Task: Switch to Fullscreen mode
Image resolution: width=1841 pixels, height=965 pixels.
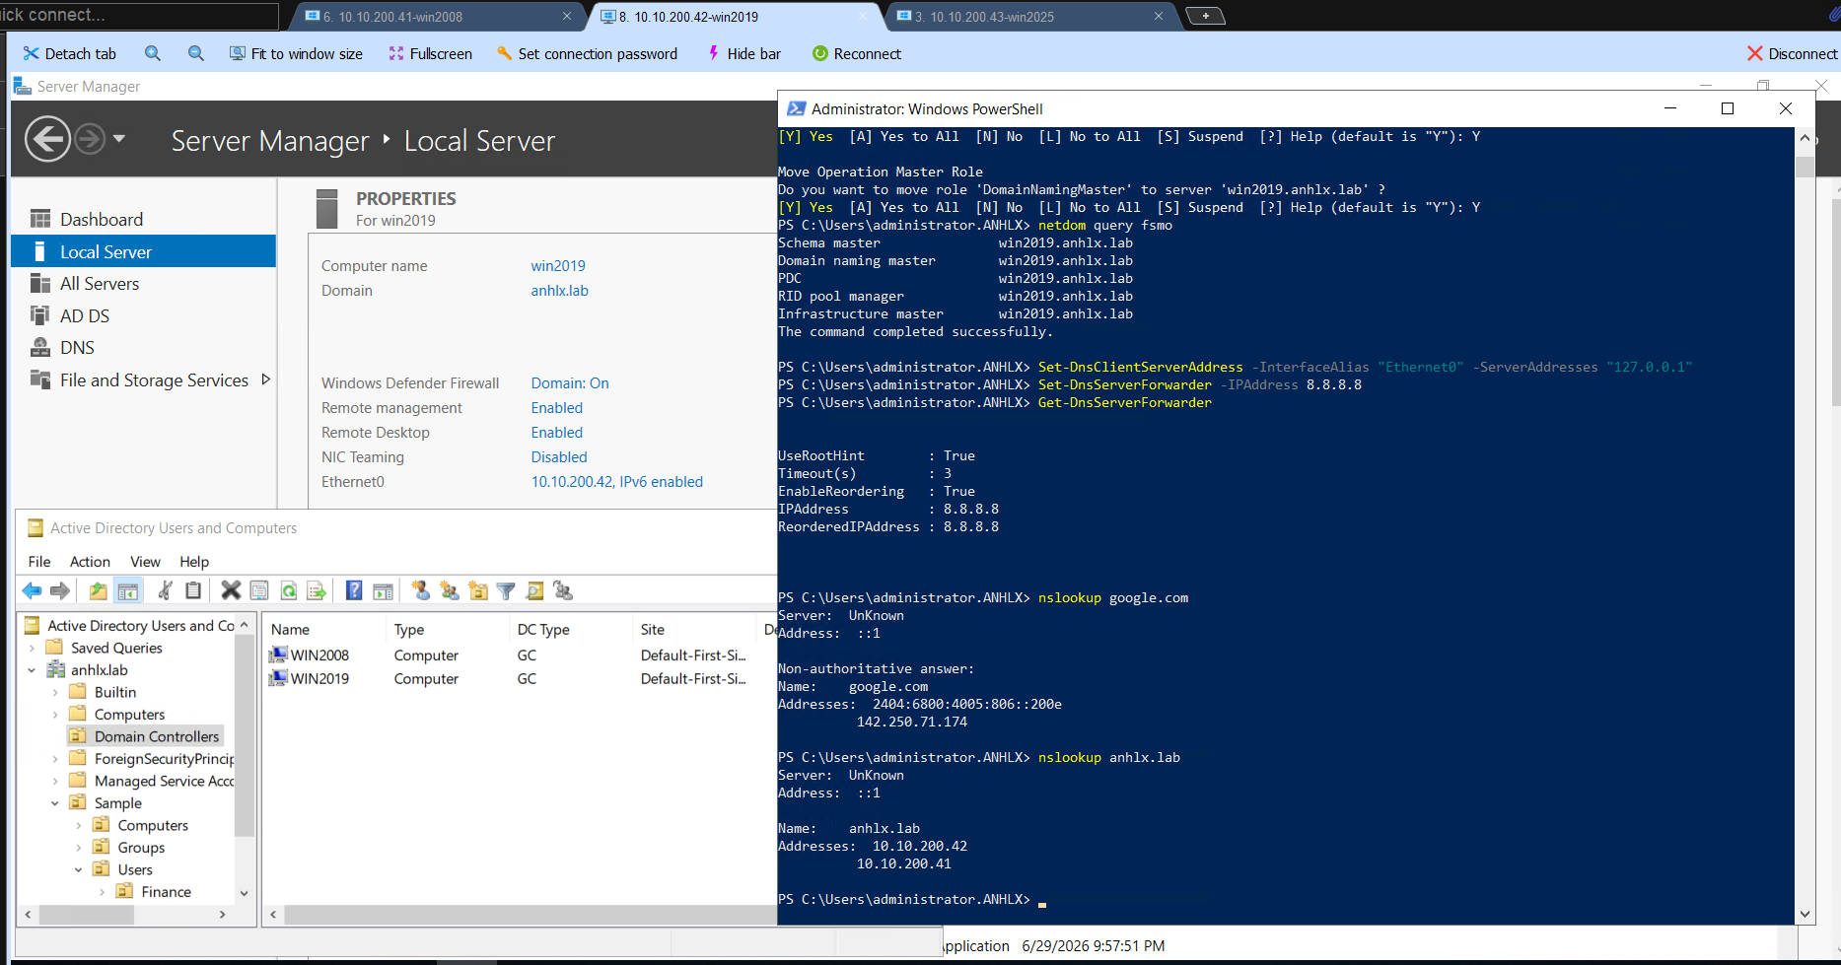Action: pyautogui.click(x=430, y=53)
